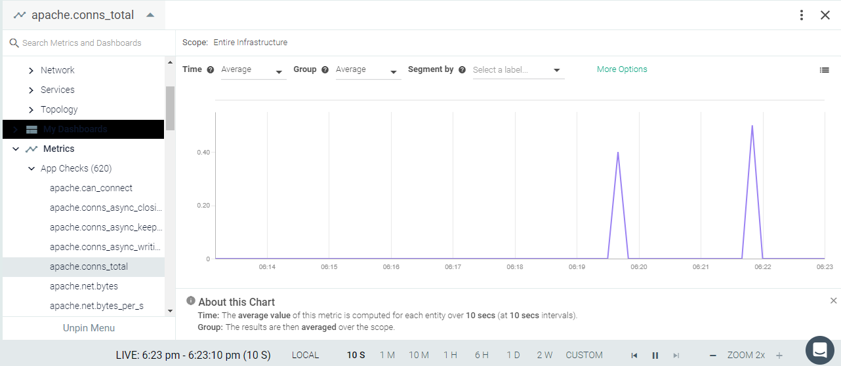This screenshot has height=366, width=841.
Task: Collapse the Metrics section chevron
Action: coord(16,149)
